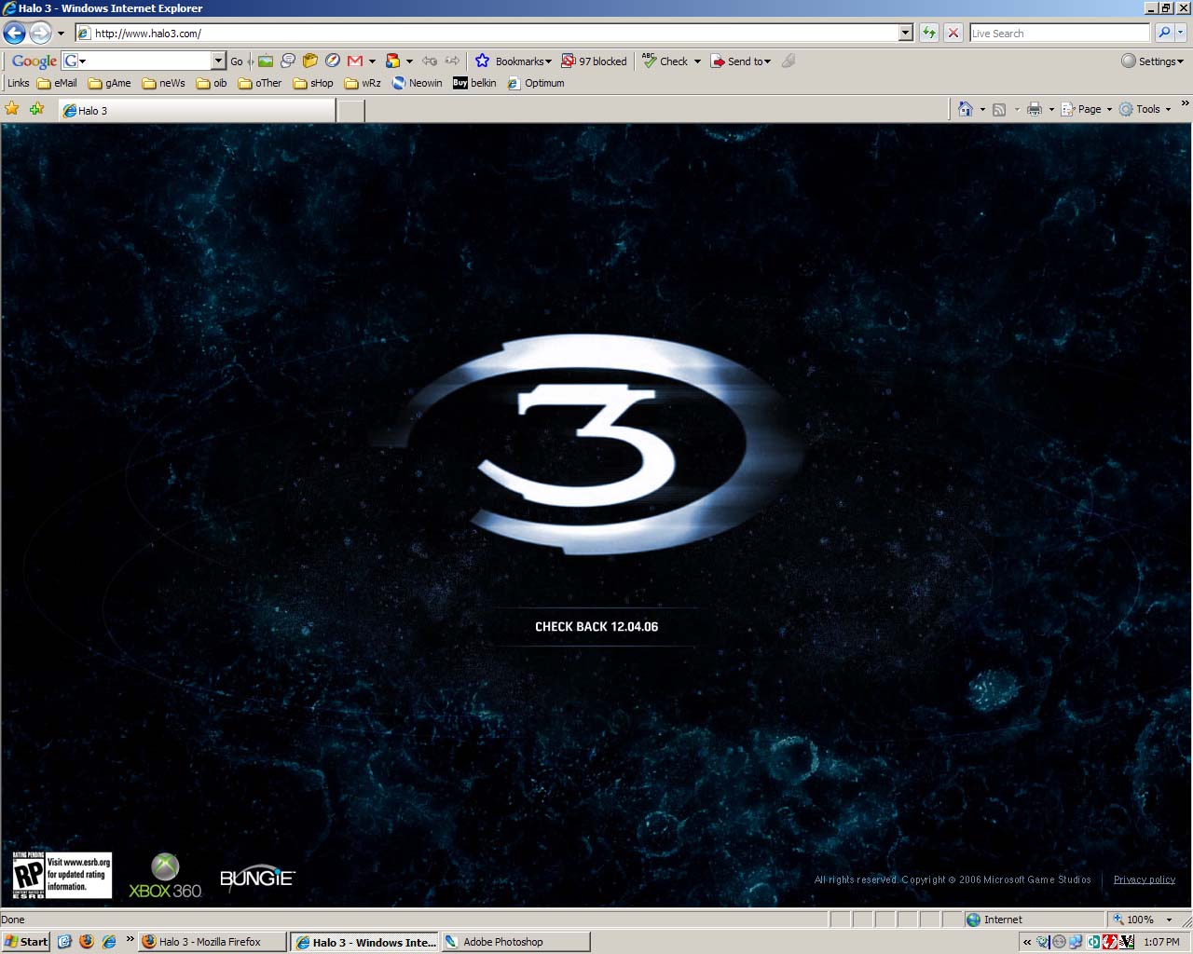Toggle the 97 blocked popup blocker
The width and height of the screenshot is (1193, 954).
pyautogui.click(x=594, y=61)
